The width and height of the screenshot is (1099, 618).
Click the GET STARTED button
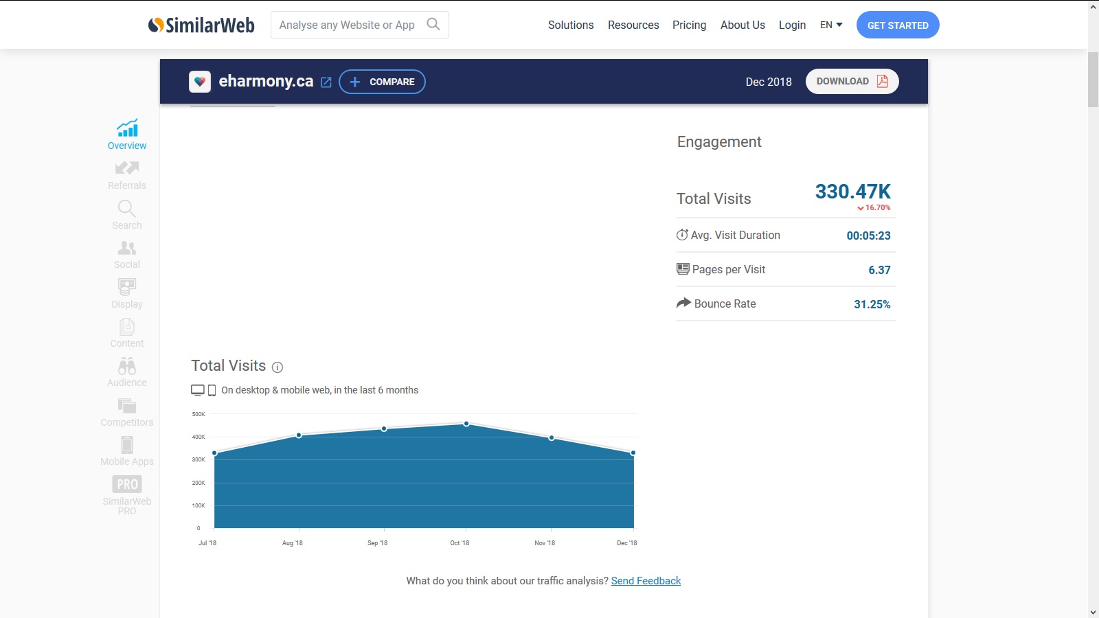(898, 25)
